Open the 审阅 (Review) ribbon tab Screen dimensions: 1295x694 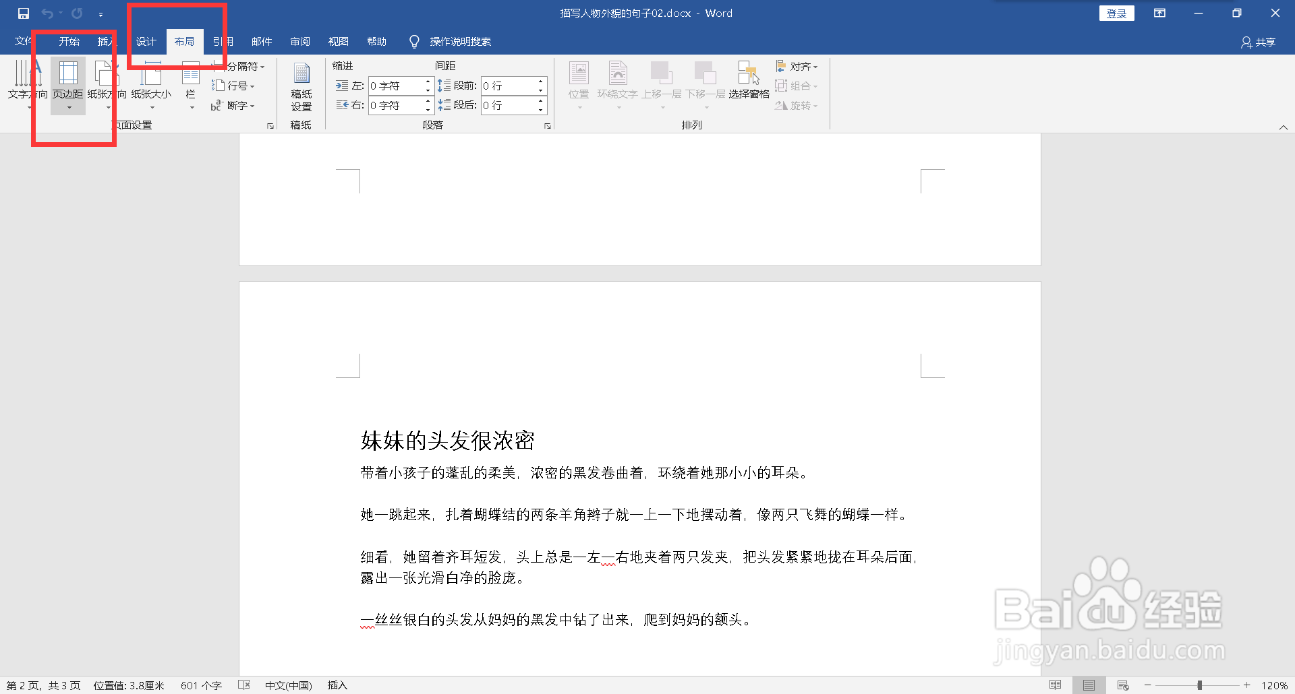click(x=300, y=41)
